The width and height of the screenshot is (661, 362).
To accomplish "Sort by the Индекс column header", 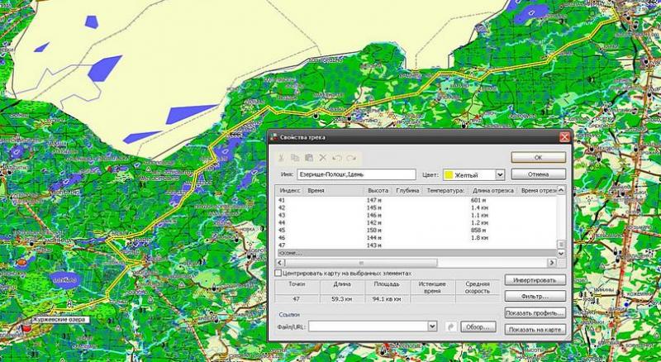I will [x=290, y=191].
